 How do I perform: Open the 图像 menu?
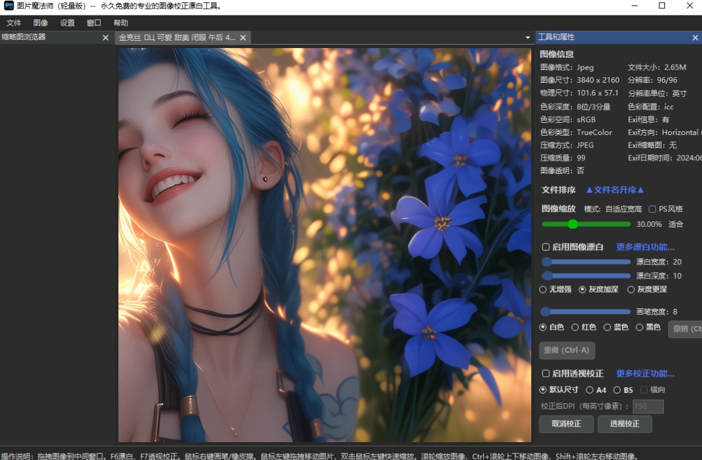click(40, 23)
